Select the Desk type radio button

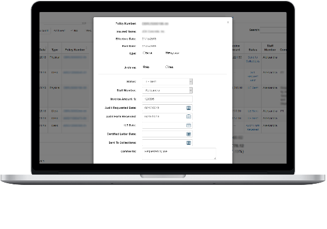(144, 53)
